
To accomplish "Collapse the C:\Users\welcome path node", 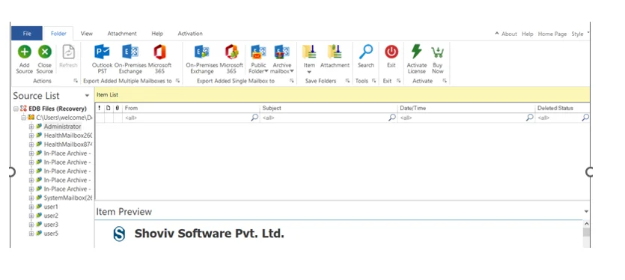I will point(23,118).
